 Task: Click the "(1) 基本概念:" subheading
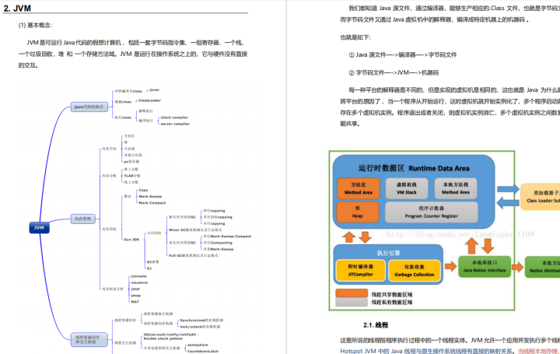tap(35, 25)
